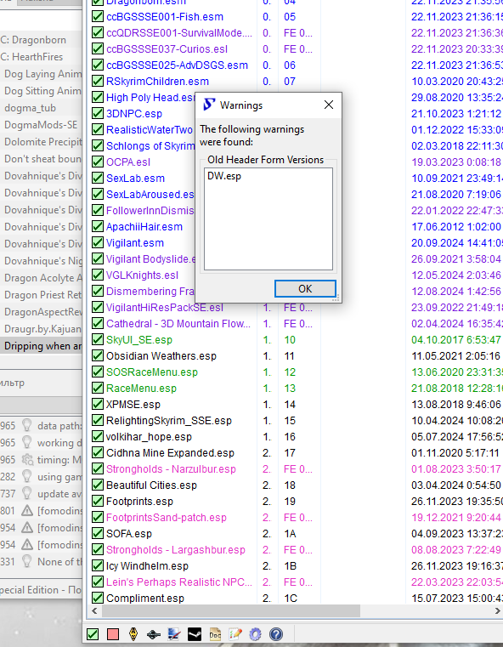The width and height of the screenshot is (503, 647).
Task: Uncheck the Compliment.esp checkbox
Action: 98,598
